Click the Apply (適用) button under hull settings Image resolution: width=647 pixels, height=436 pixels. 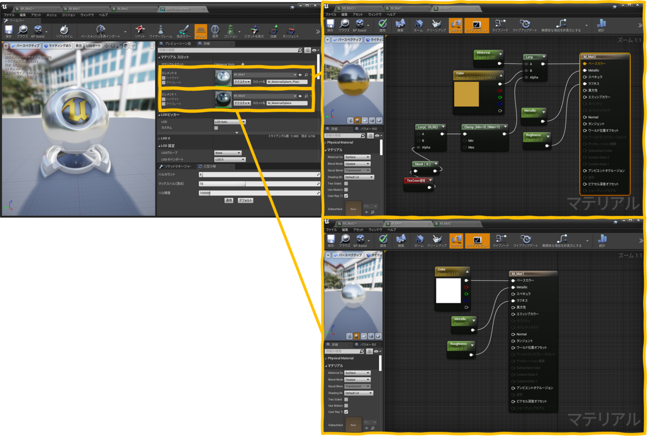coord(229,200)
